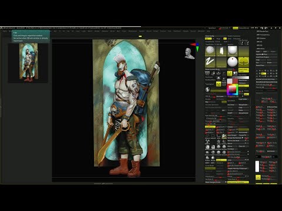The image size is (282, 211).
Task: Open the plain white material sphere selector
Action: click(x=233, y=51)
